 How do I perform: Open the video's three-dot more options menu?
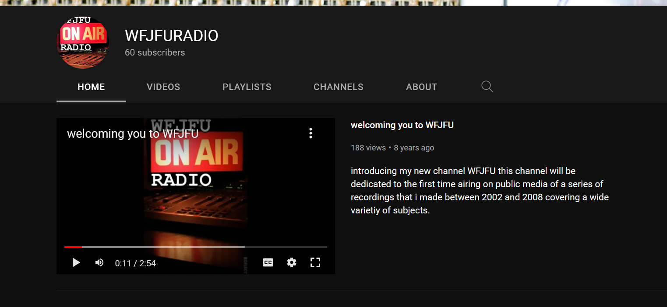pos(311,133)
